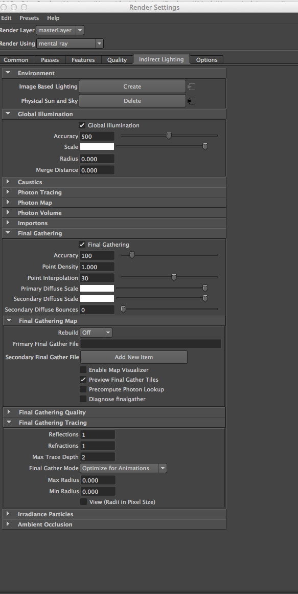Uncheck the Global Illumination checkbox
Viewport: 298px width, 594px height.
tap(82, 125)
